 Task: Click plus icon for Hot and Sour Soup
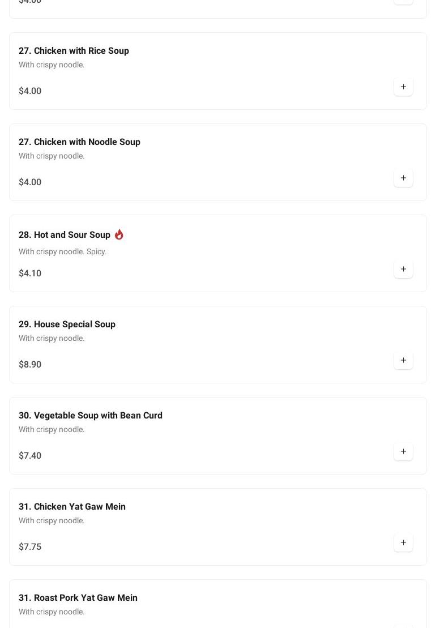[403, 269]
